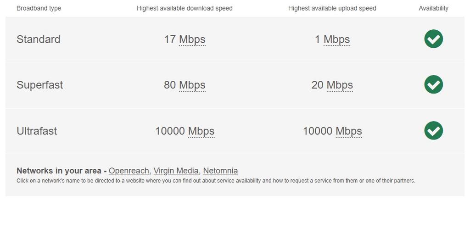
Task: Follow the Netomnia network link
Action: click(x=220, y=171)
